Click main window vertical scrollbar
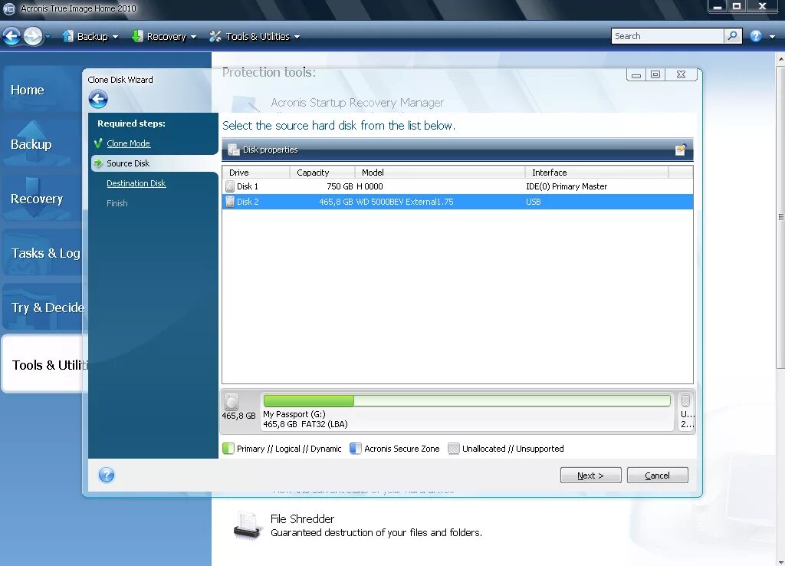Viewport: 785px width, 566px height. 780,216
